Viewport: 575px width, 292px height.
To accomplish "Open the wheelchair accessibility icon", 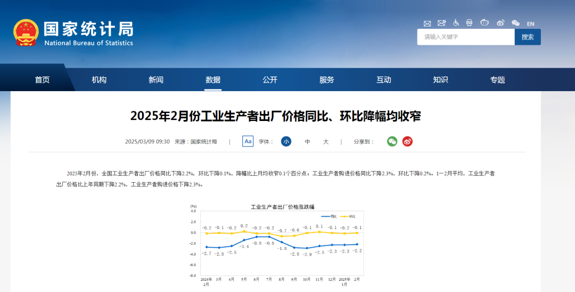I will (x=456, y=23).
